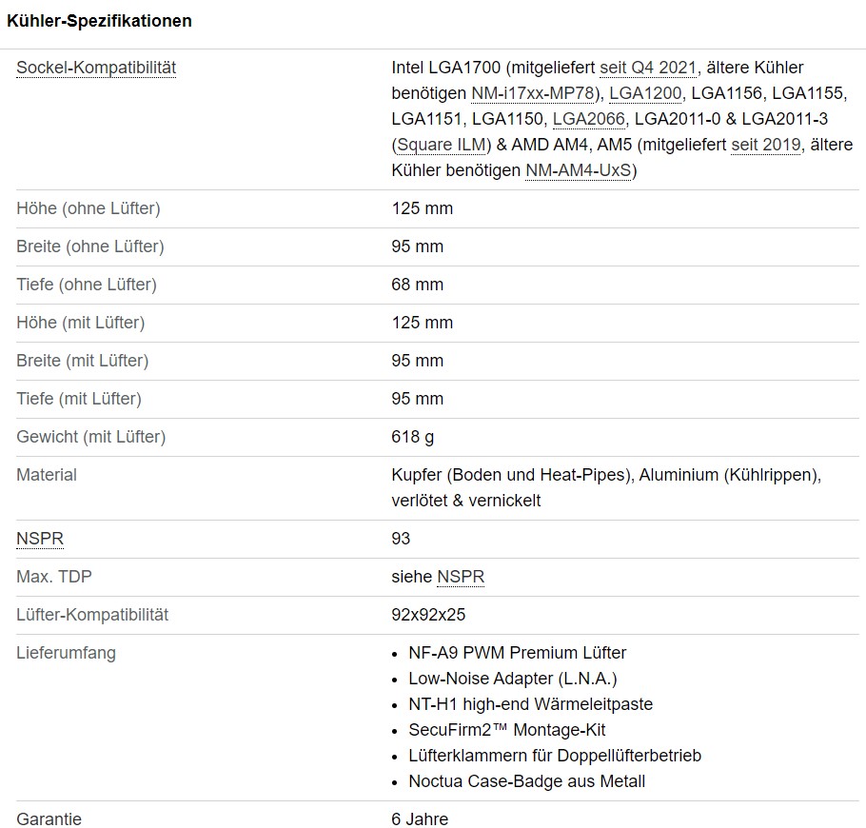Click the 618 g weight value
Screen dimensions: 866x828
click(x=413, y=437)
